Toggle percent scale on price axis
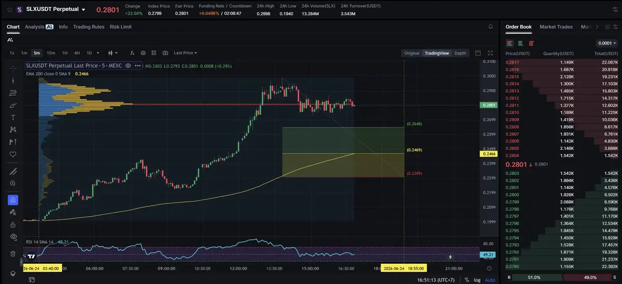Viewport: 622px width, 284px height. point(467,279)
